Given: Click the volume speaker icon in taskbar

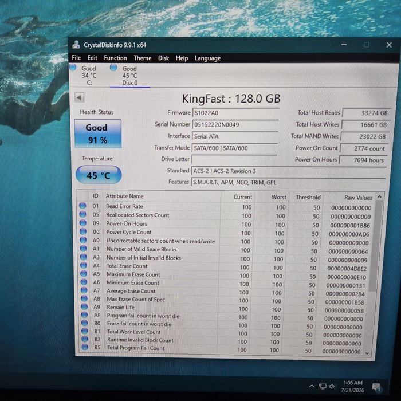Looking at the screenshot, I should (332, 387).
